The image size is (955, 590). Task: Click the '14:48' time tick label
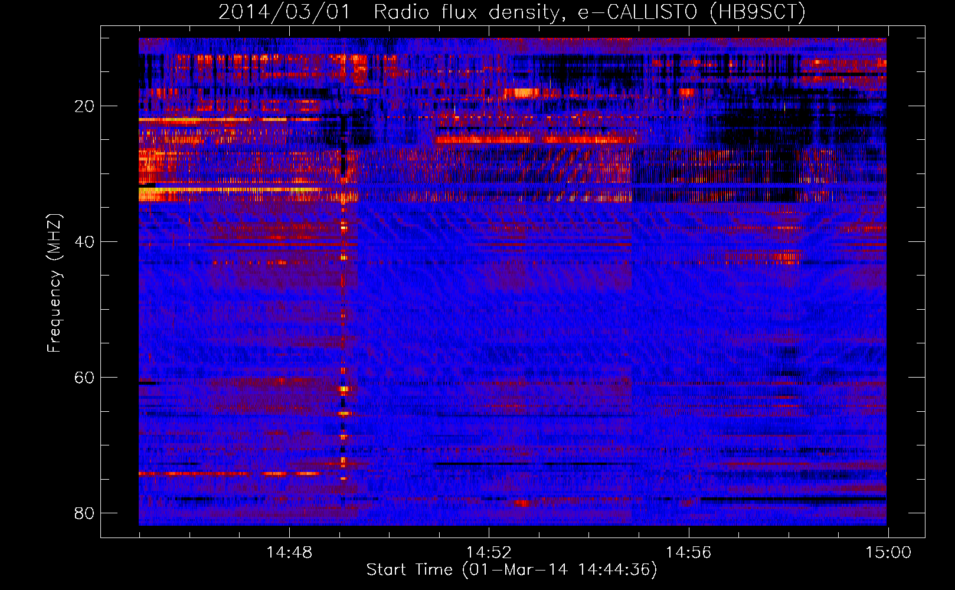coord(289,553)
